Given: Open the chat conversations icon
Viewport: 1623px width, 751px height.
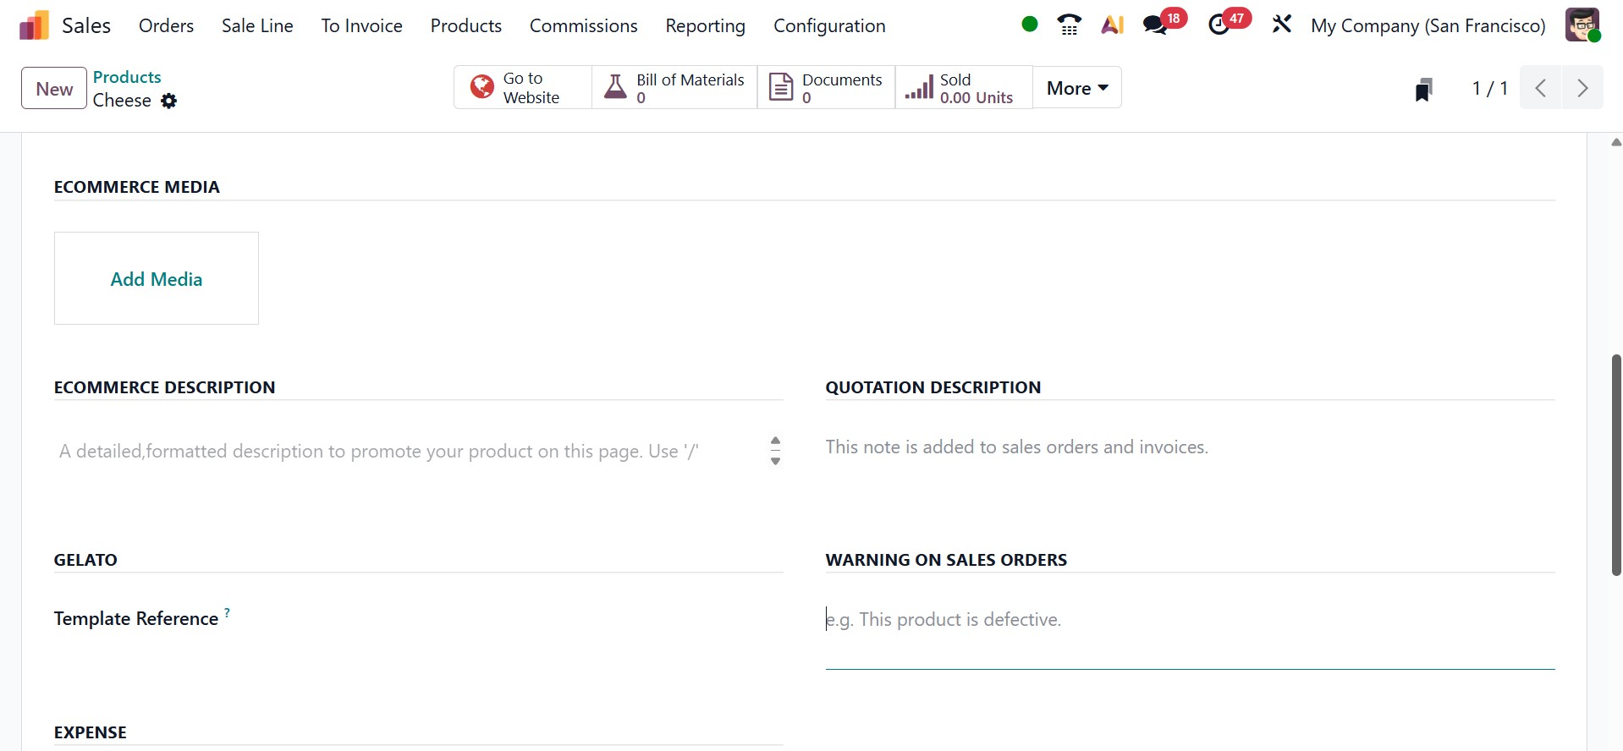Looking at the screenshot, I should click(x=1155, y=25).
